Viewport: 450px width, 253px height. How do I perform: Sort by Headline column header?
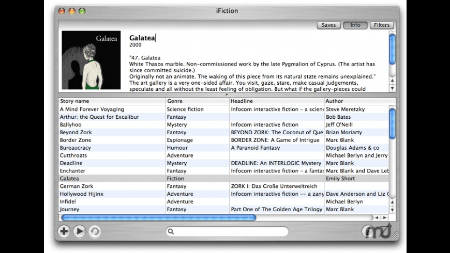pyautogui.click(x=277, y=101)
